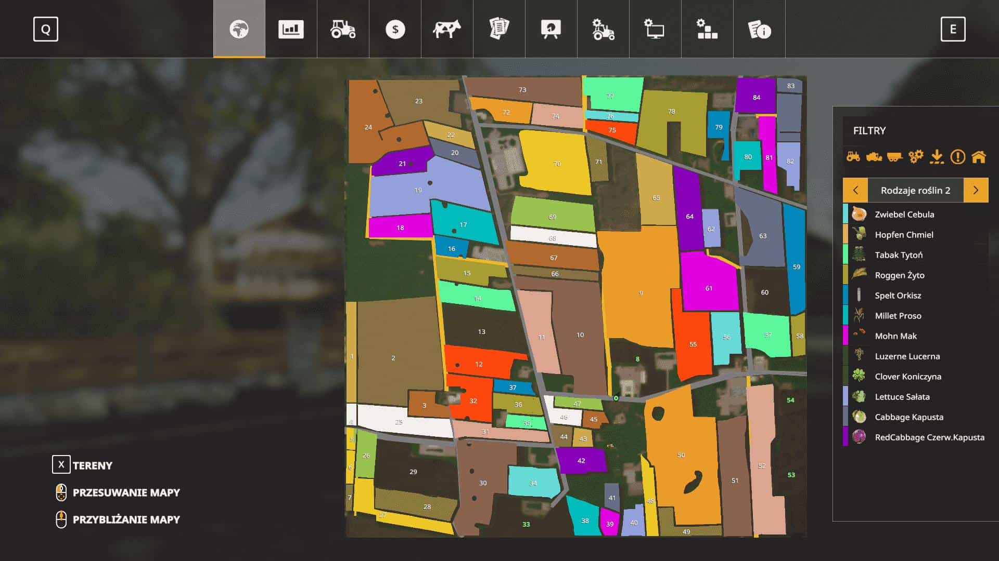Toggle the tractor vehicles map filter
Screen dimensions: 999x561
pyautogui.click(x=853, y=156)
